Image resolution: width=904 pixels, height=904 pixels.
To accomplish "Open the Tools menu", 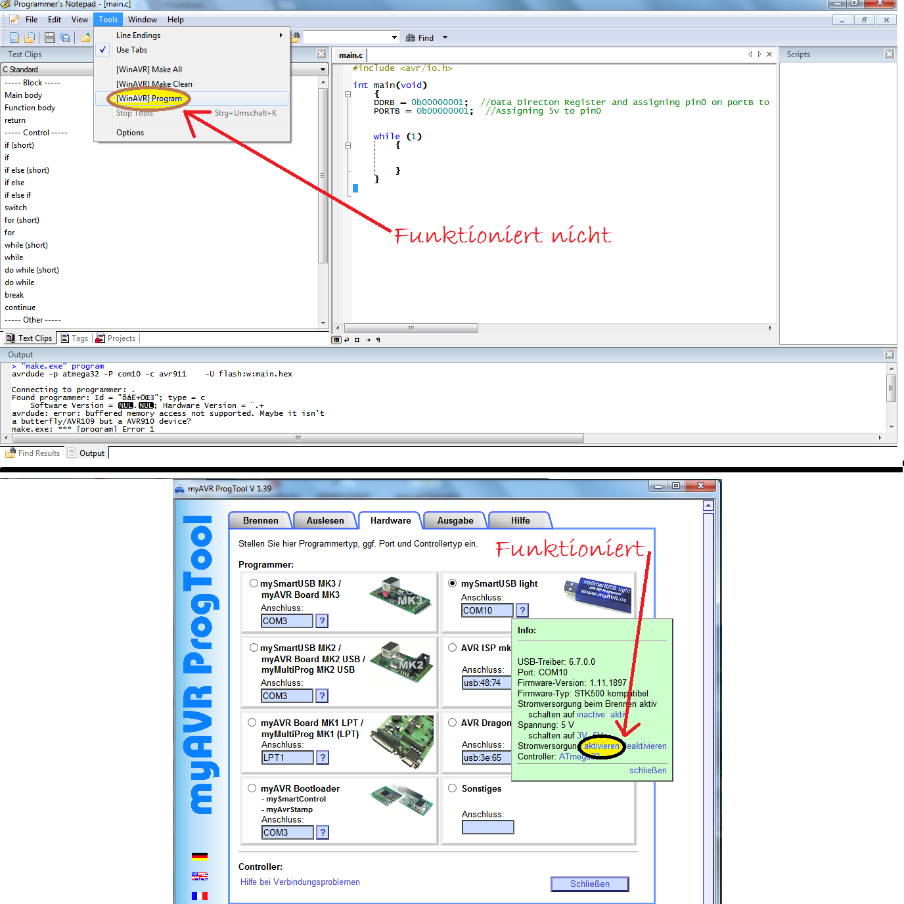I will 108,20.
